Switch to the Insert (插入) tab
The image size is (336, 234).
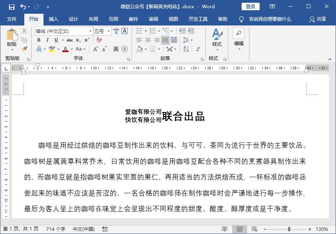point(53,19)
